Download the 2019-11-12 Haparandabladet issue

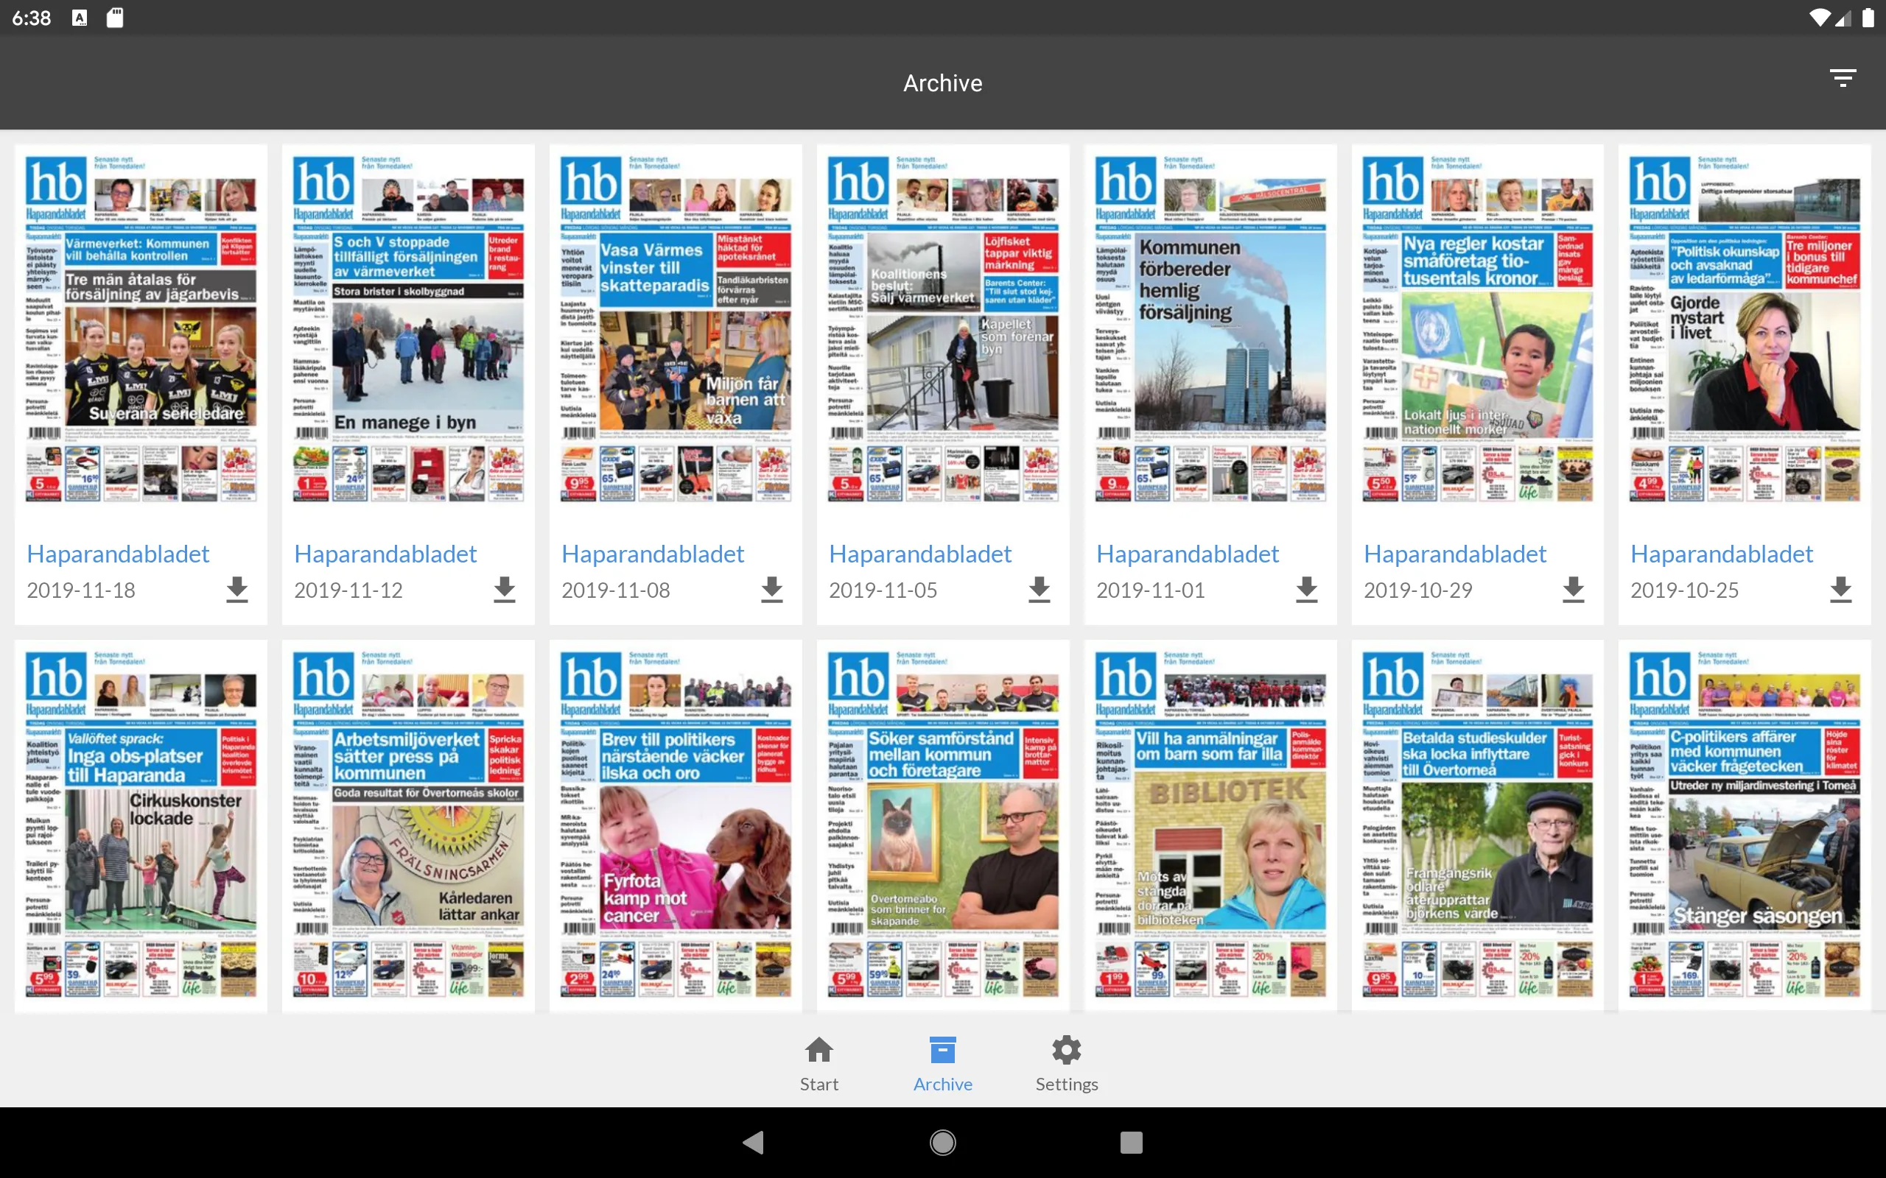click(x=504, y=590)
